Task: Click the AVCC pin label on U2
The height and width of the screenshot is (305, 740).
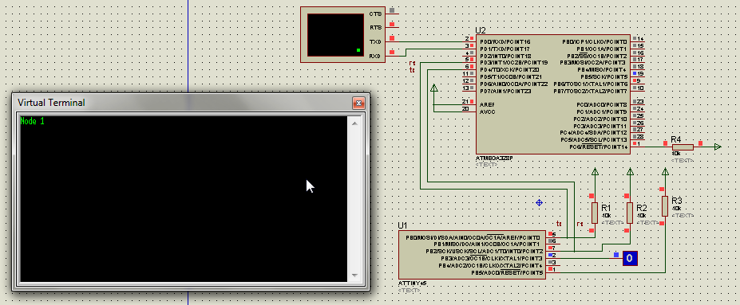Action: pyautogui.click(x=488, y=111)
